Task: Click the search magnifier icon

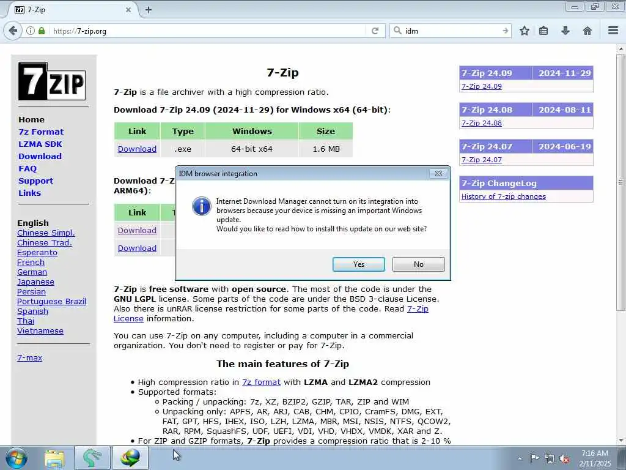Action: tap(397, 31)
